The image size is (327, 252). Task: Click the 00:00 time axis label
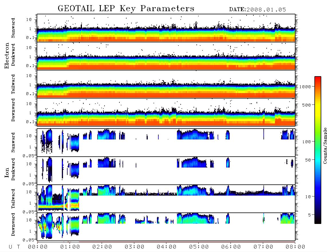[38, 247]
